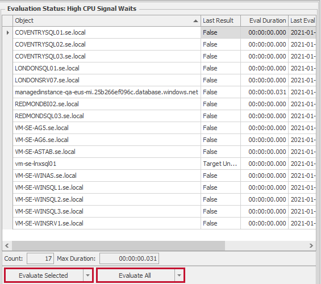
Task: Click the Count field showing 17
Action: 40,258
